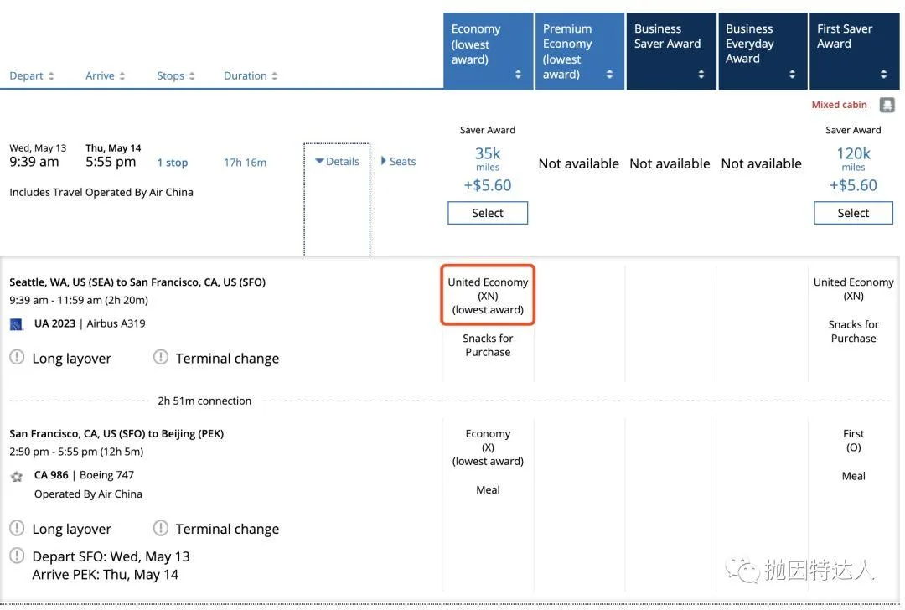Viewport: 905px width, 610px height.
Task: Select the 120k miles First Saver award
Action: (x=853, y=213)
